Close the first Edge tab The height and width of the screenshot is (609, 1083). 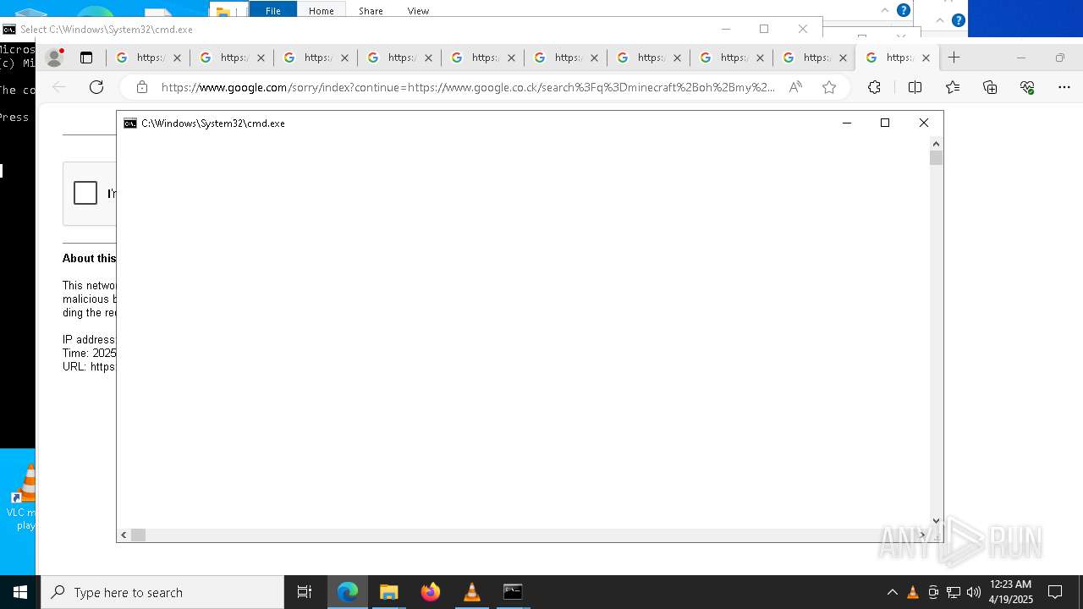[178, 58]
